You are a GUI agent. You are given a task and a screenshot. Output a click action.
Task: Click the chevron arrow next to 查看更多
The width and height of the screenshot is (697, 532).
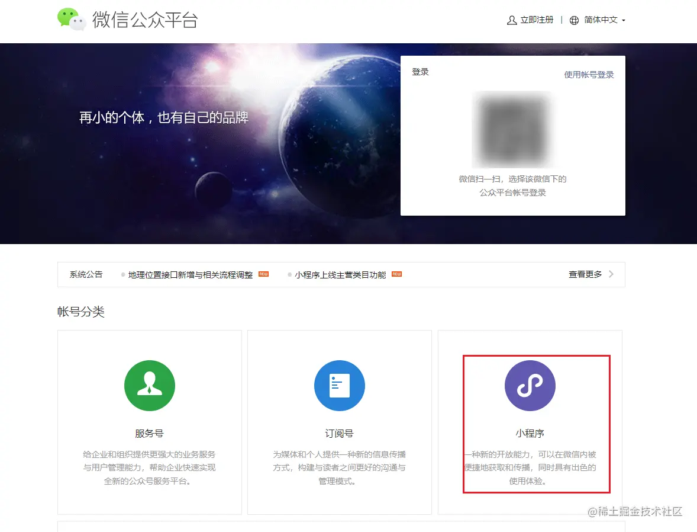click(x=611, y=274)
